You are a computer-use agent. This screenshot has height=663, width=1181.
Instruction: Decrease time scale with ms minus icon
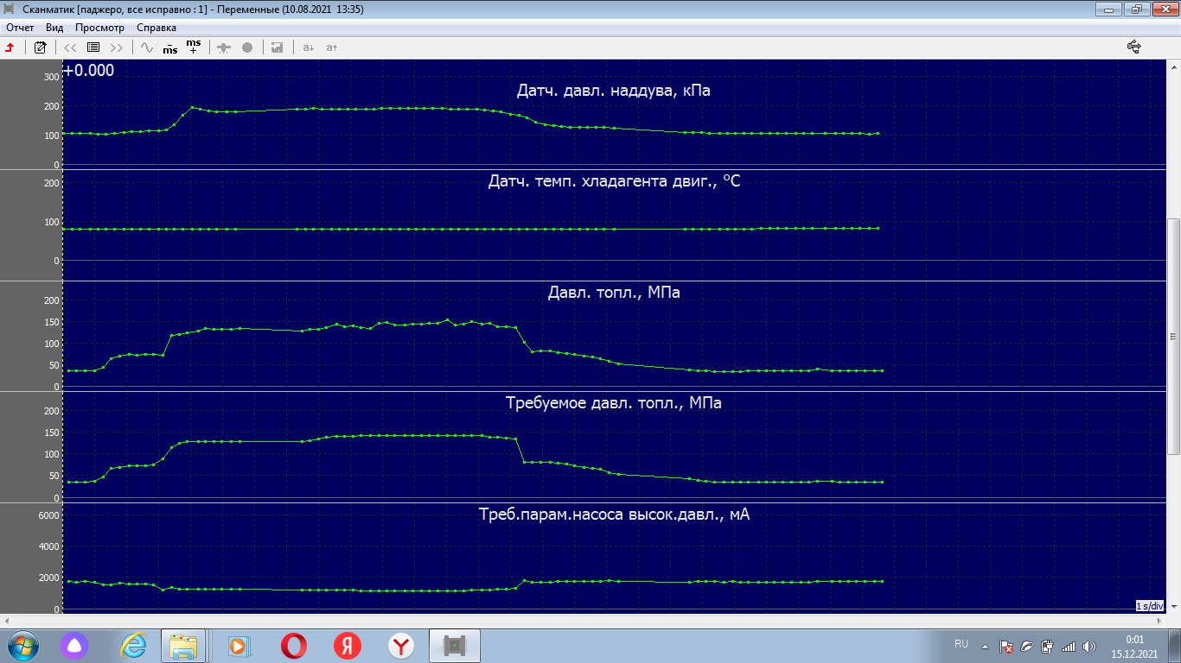click(x=170, y=47)
